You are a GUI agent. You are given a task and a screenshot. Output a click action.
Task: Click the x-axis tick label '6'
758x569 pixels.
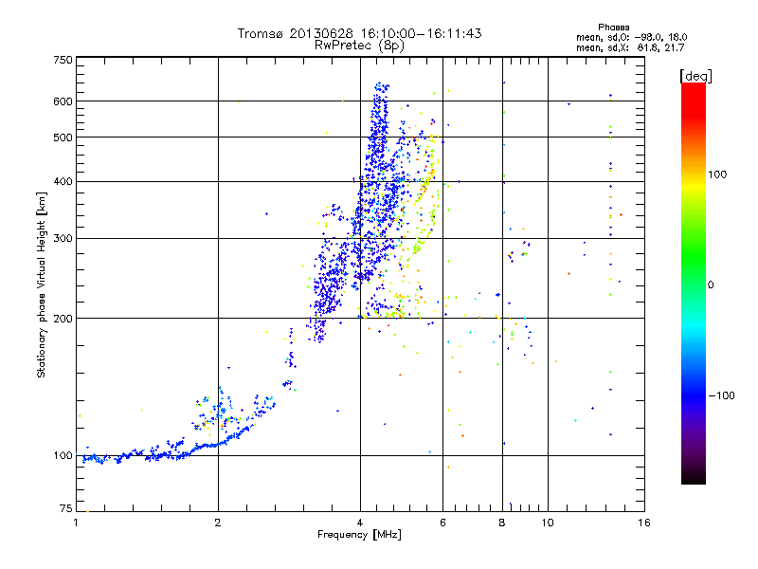coord(442,523)
